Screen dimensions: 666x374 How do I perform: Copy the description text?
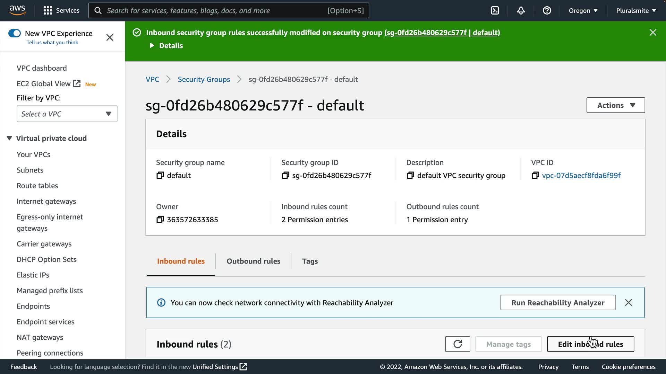pyautogui.click(x=410, y=176)
